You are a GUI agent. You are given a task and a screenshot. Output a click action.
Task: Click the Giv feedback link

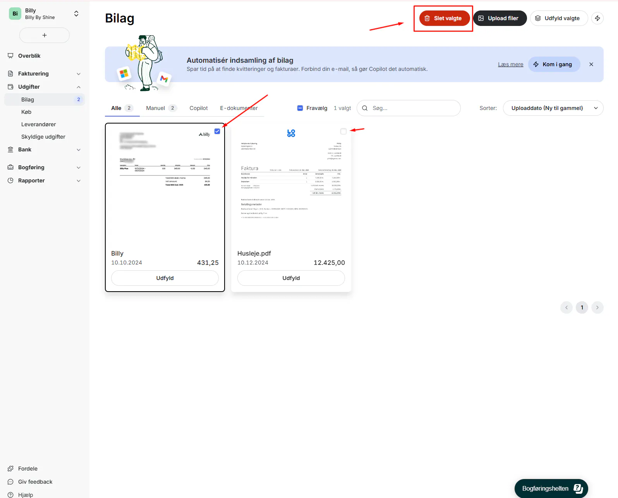coord(35,482)
